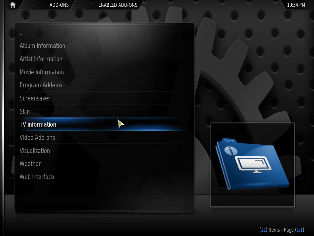The width and height of the screenshot is (314, 236).
Task: Open the Web interface category
Action: [x=100, y=177]
